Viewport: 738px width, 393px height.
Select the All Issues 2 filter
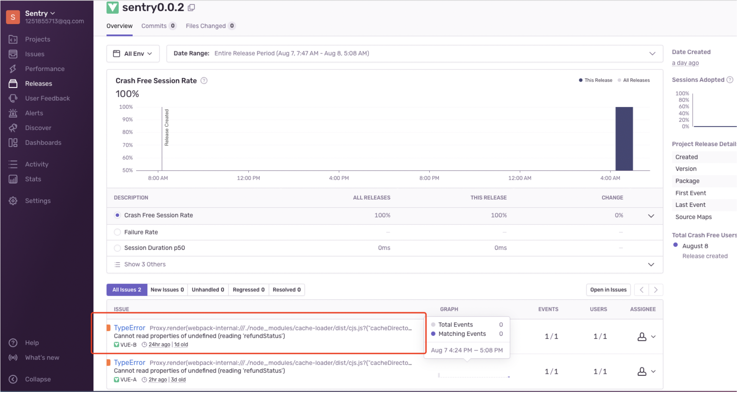click(x=127, y=290)
